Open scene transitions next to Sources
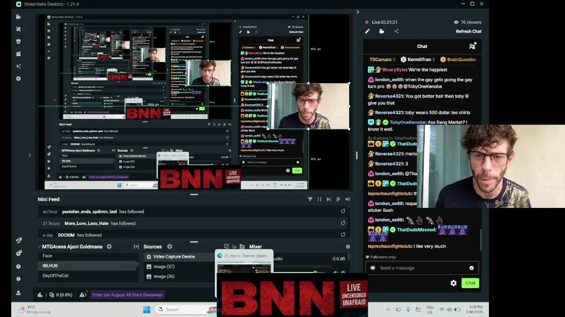This screenshot has width=565, height=317. pos(136,247)
